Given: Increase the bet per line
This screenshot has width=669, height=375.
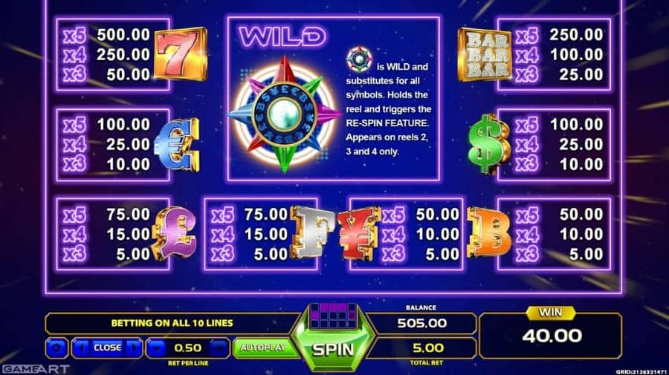Looking at the screenshot, I should pyautogui.click(x=219, y=348).
